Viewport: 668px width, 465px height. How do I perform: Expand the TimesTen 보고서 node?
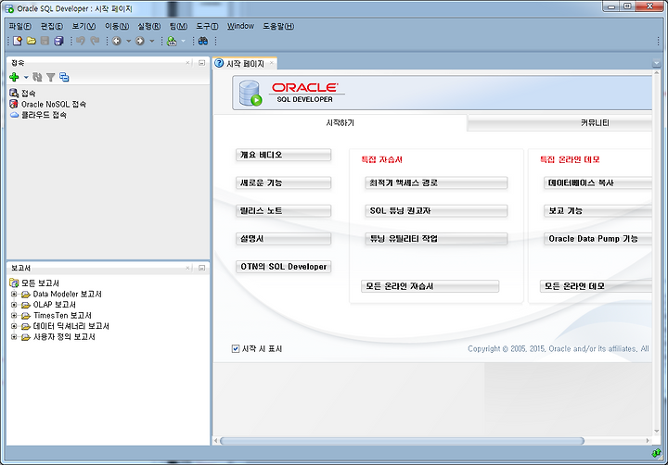coord(14,315)
